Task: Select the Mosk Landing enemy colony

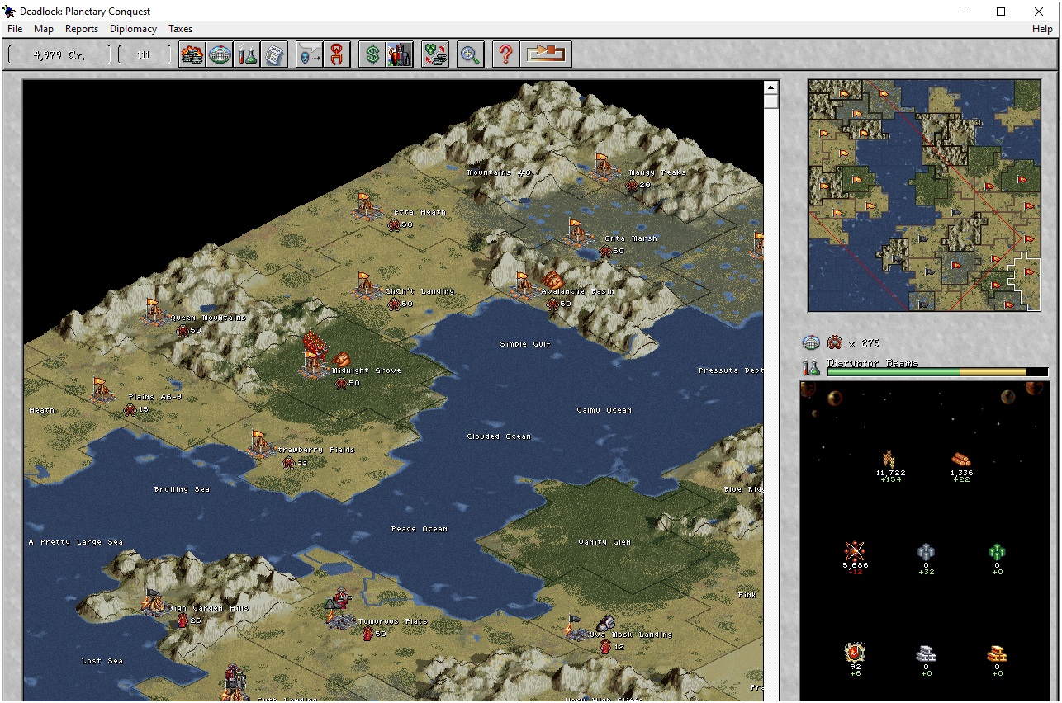Action: point(576,629)
